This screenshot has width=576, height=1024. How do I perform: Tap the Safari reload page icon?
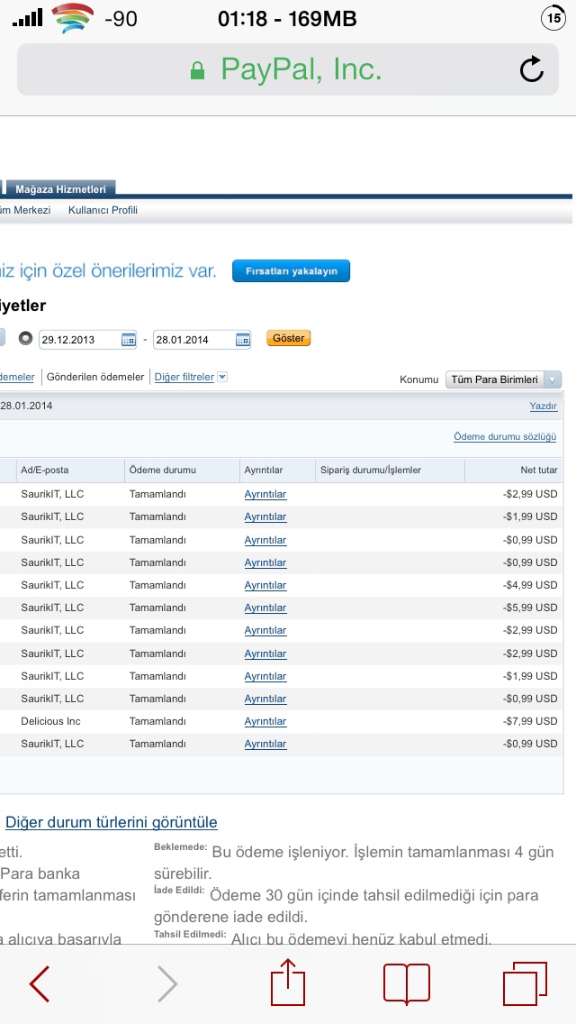[x=532, y=69]
